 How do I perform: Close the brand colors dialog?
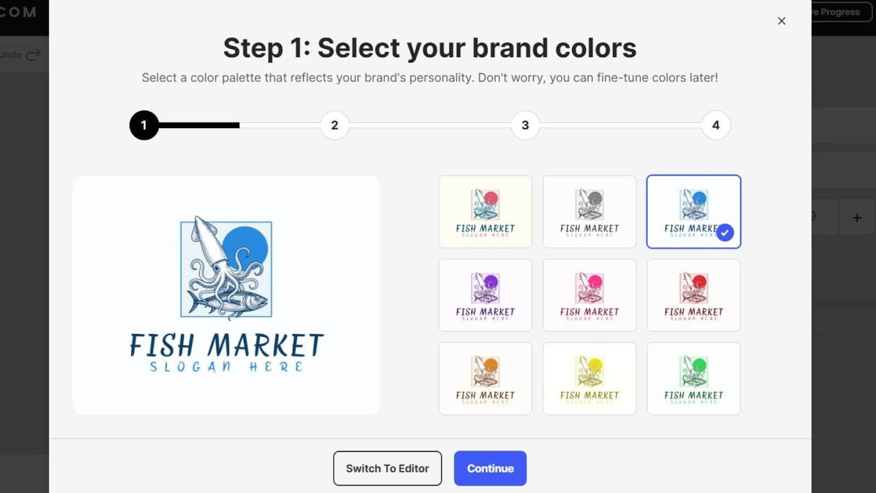781,21
